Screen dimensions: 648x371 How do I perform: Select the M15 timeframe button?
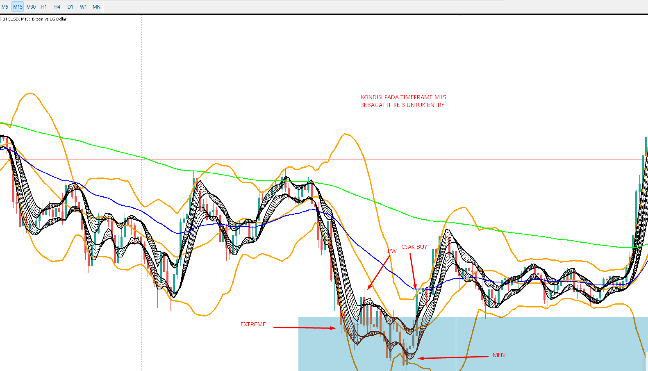coord(18,7)
